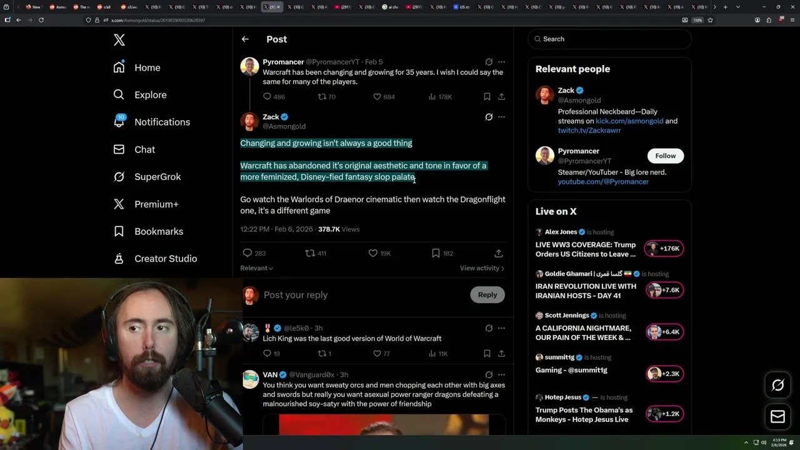
Task: Open twitch.tv/Zackrawrr link
Action: click(x=589, y=131)
